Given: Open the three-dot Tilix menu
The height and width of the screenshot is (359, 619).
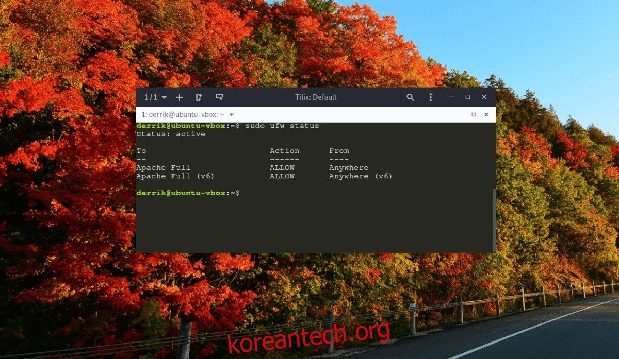Looking at the screenshot, I should click(431, 97).
